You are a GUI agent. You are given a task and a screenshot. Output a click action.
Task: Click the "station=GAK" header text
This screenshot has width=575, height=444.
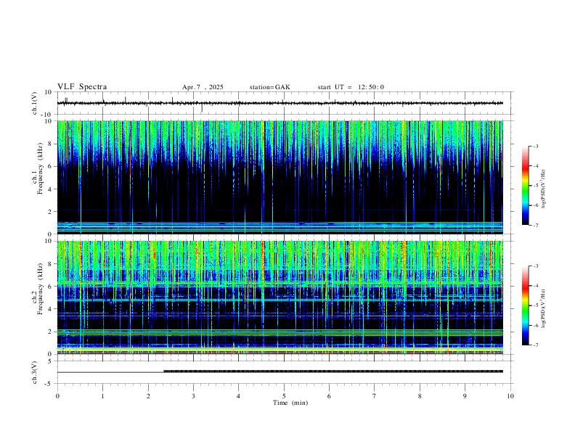point(269,87)
